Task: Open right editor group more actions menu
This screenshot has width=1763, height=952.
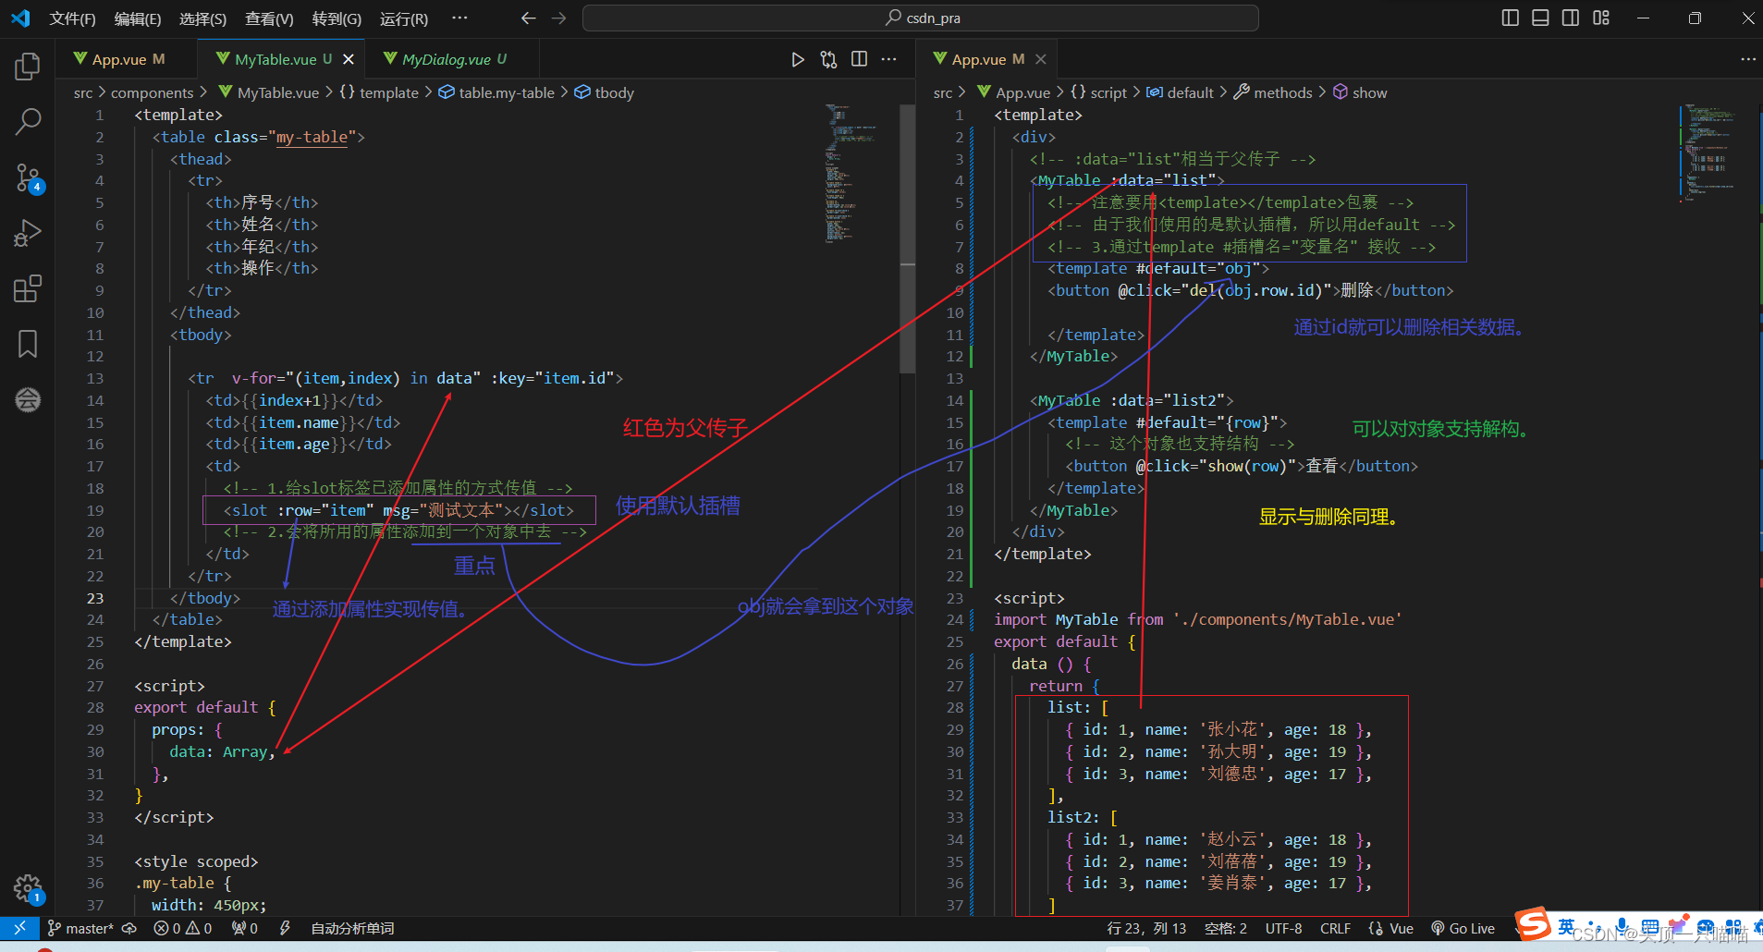Action: (1747, 59)
